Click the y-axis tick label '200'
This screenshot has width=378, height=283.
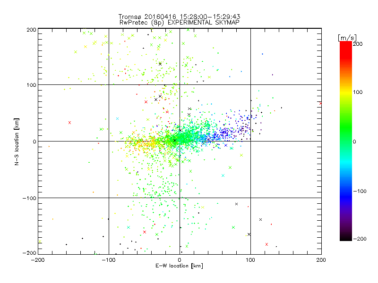[31, 30]
